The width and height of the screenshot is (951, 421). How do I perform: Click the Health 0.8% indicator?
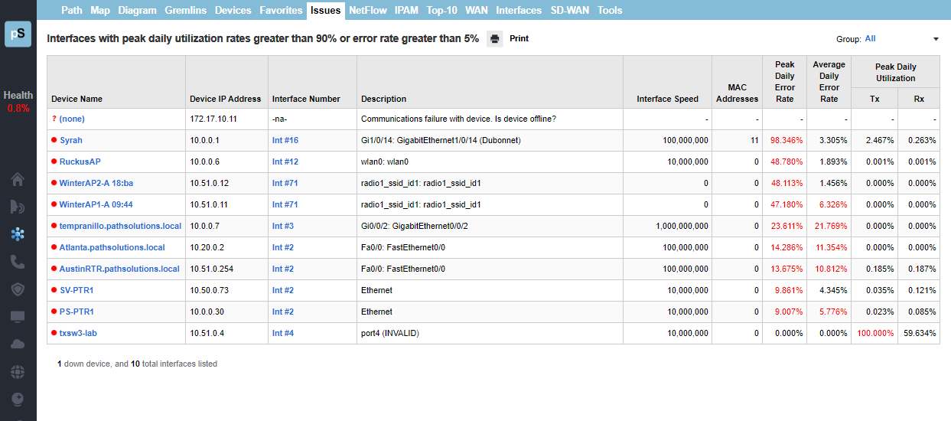[x=18, y=102]
